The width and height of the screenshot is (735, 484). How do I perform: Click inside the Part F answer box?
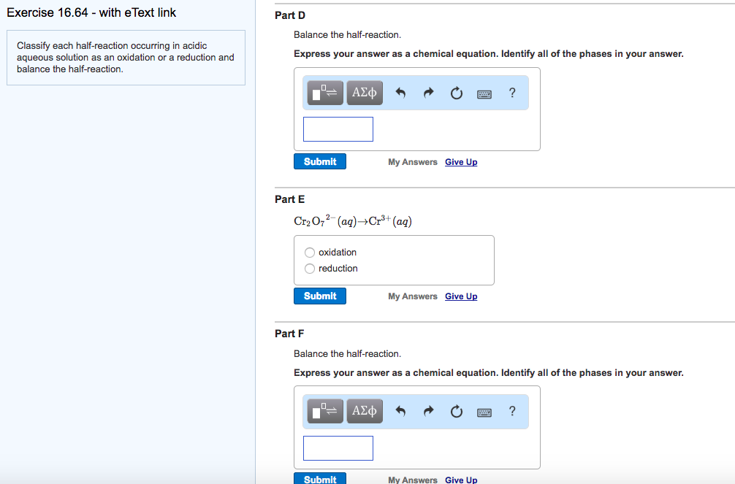338,447
